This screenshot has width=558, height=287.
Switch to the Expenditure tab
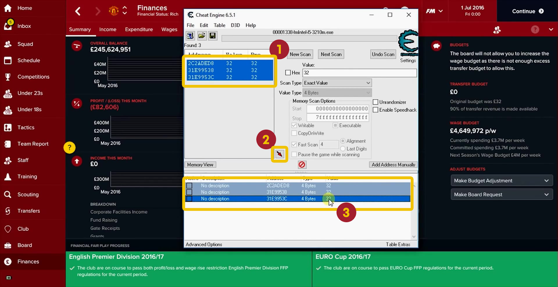point(139,29)
